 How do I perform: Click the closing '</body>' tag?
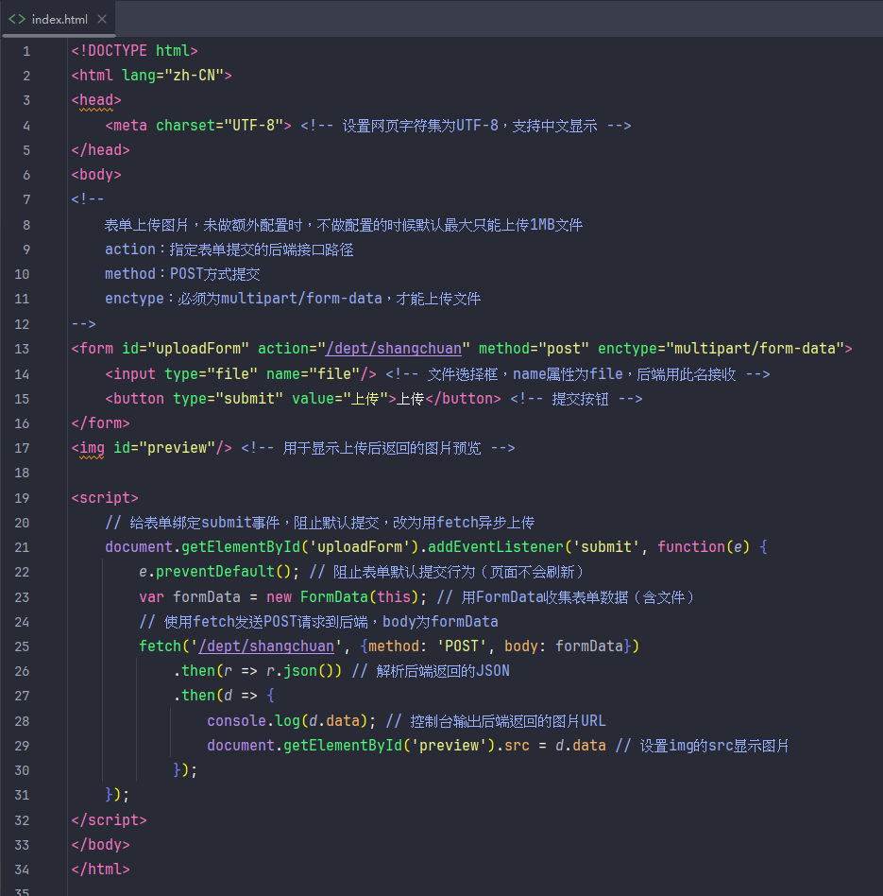[100, 845]
